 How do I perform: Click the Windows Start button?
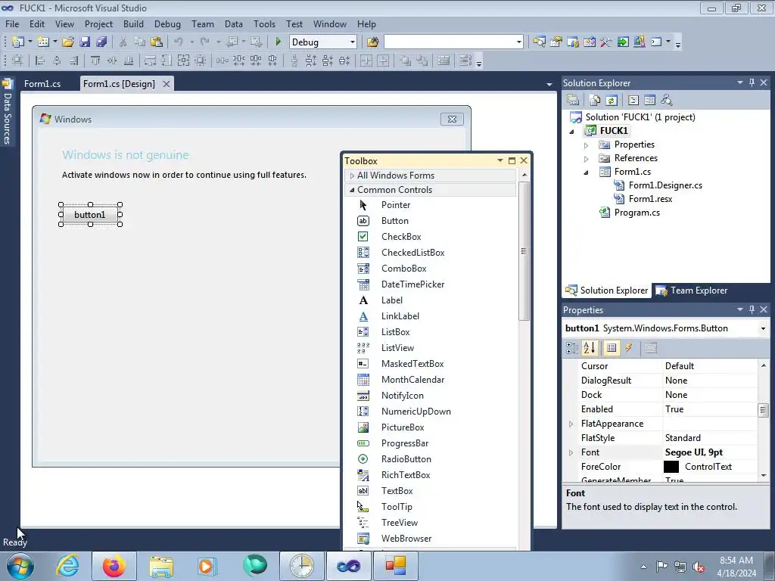20,566
